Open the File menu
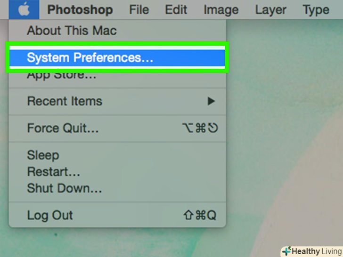 pos(139,9)
